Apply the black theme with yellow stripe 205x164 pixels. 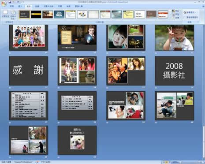[x=36, y=14]
